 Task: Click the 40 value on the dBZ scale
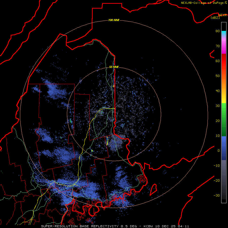(x=218, y=91)
